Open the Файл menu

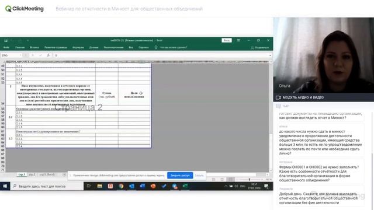click(x=6, y=47)
